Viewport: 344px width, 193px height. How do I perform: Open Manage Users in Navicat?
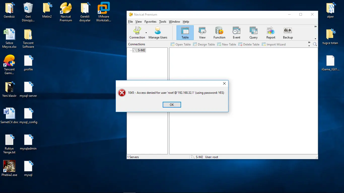click(158, 33)
